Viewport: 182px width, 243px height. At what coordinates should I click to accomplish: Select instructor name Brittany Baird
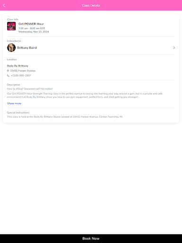tap(27, 48)
